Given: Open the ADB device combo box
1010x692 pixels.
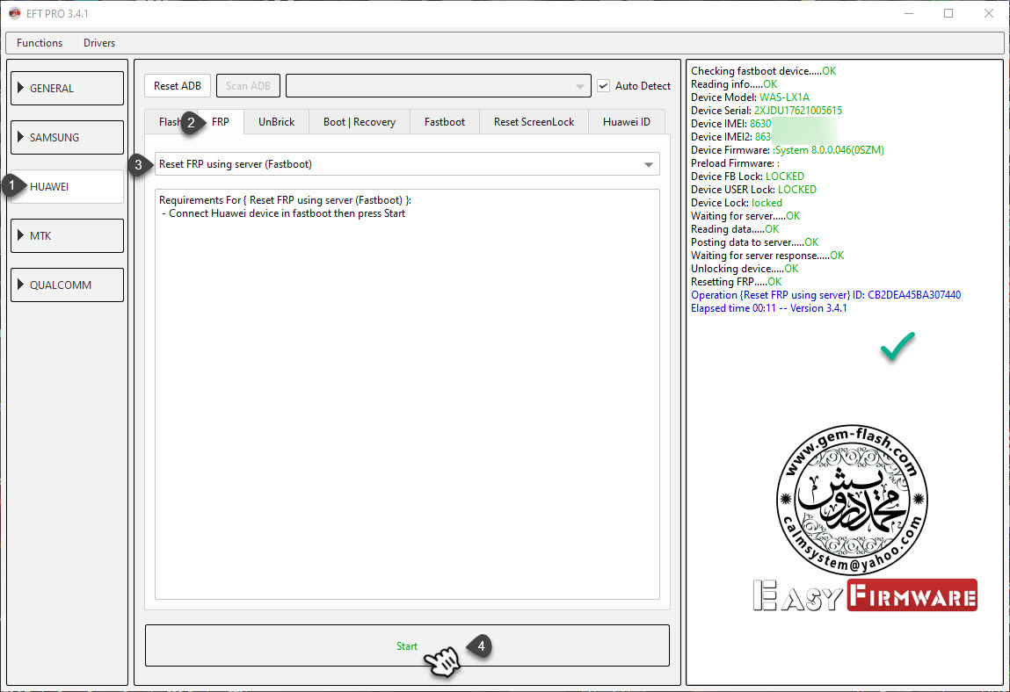Looking at the screenshot, I should 438,85.
